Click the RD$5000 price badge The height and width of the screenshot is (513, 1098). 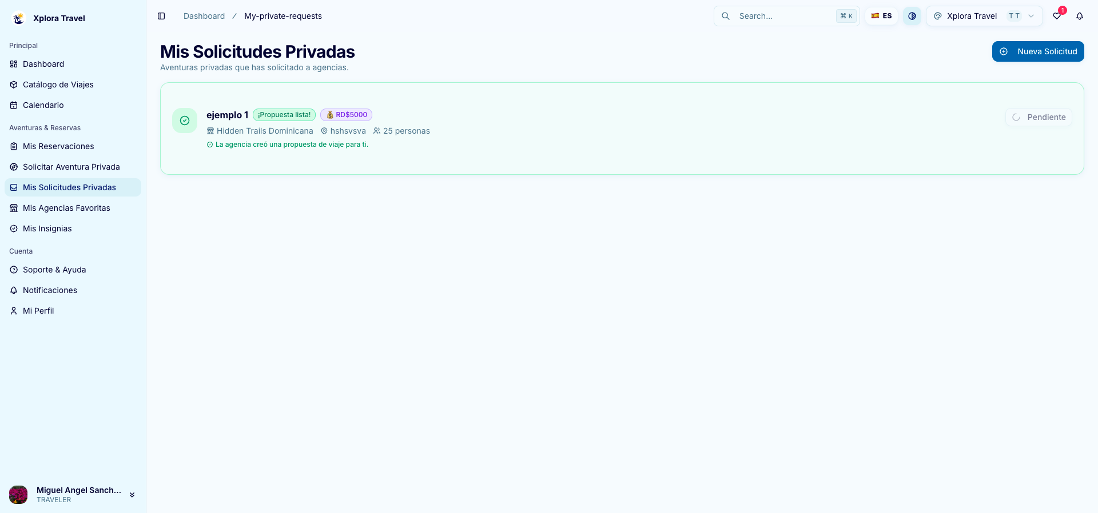346,115
